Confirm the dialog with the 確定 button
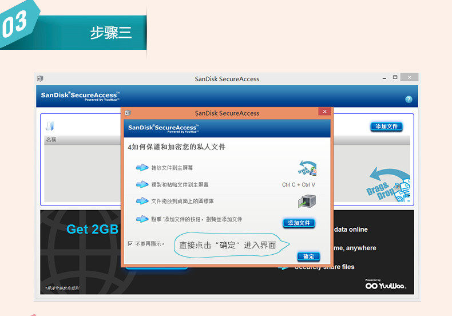The height and width of the screenshot is (316, 452). tap(308, 256)
